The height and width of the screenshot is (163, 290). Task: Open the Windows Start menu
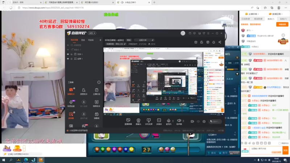tap(4, 160)
